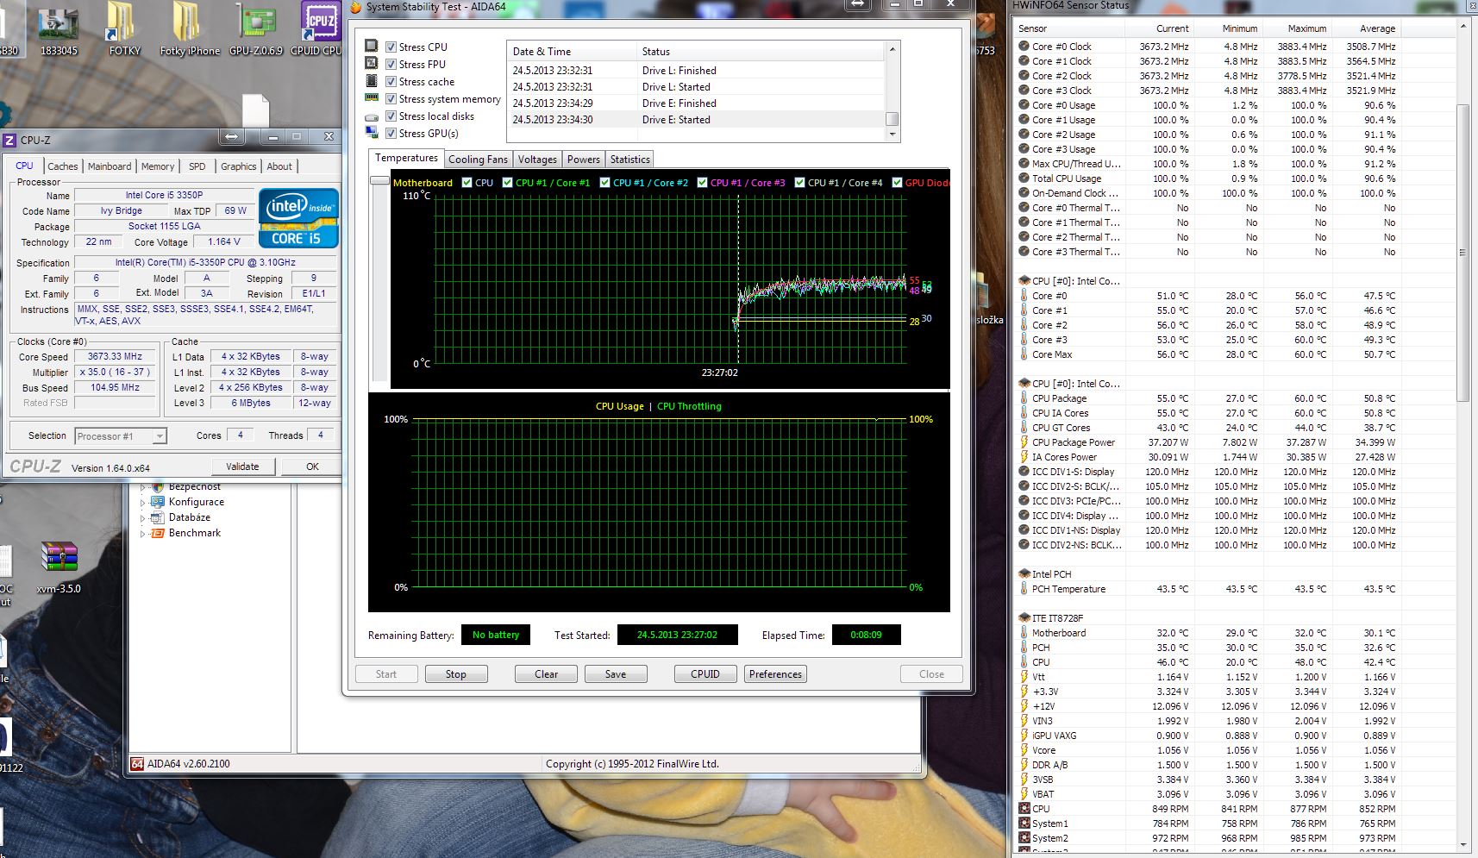Open the CPUID CPU-Z desktop shortcut
The width and height of the screenshot is (1478, 858).
coord(319,22)
